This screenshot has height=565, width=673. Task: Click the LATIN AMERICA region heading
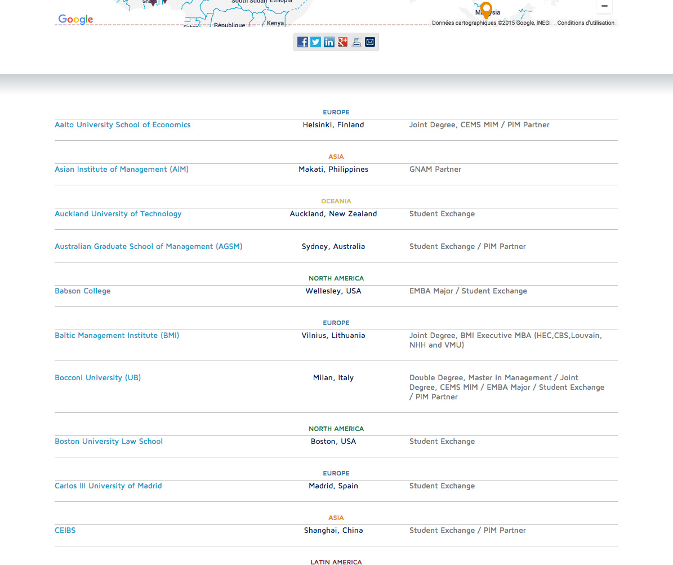[x=336, y=562]
